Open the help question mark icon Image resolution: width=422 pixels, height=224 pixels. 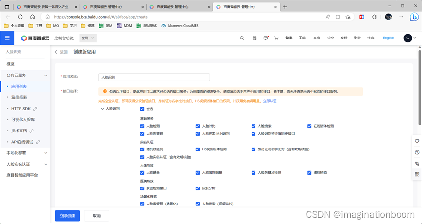tap(417, 152)
